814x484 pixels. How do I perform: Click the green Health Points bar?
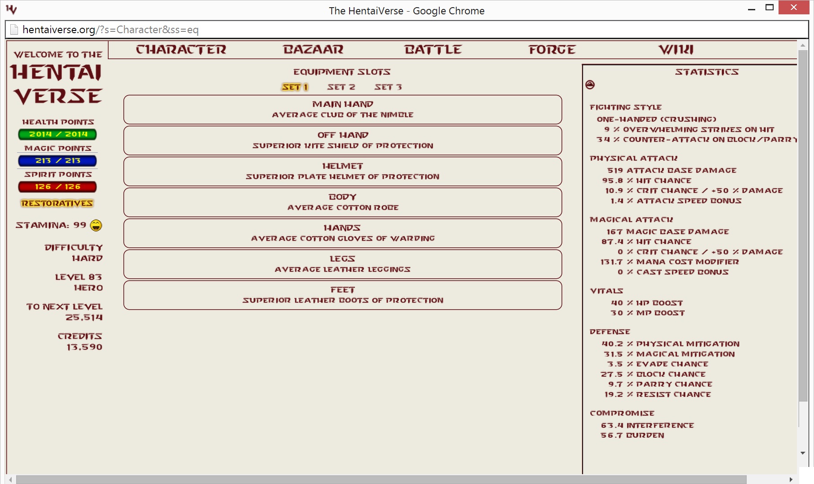point(57,134)
